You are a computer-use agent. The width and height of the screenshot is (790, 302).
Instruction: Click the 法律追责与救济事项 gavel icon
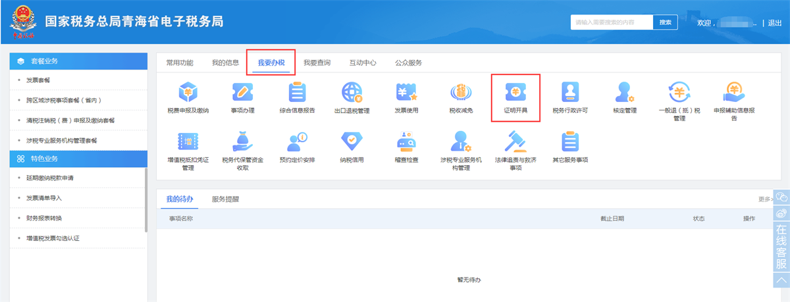515,141
